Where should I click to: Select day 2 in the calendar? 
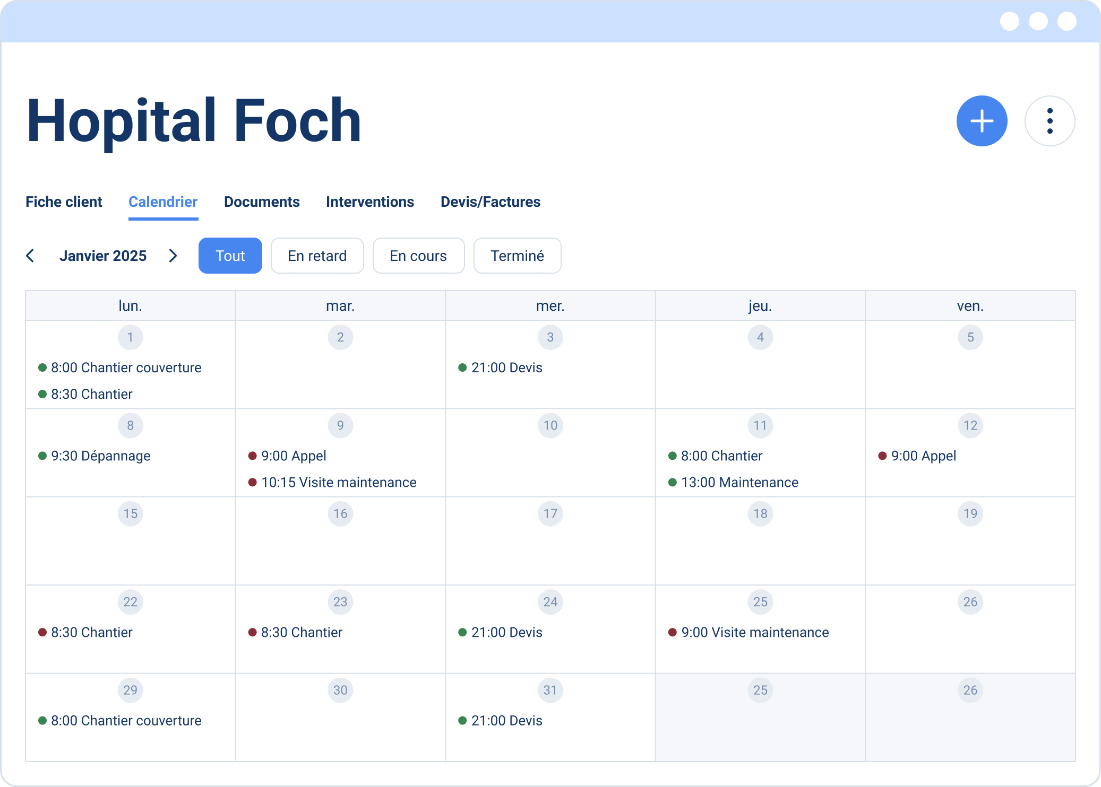(x=340, y=337)
